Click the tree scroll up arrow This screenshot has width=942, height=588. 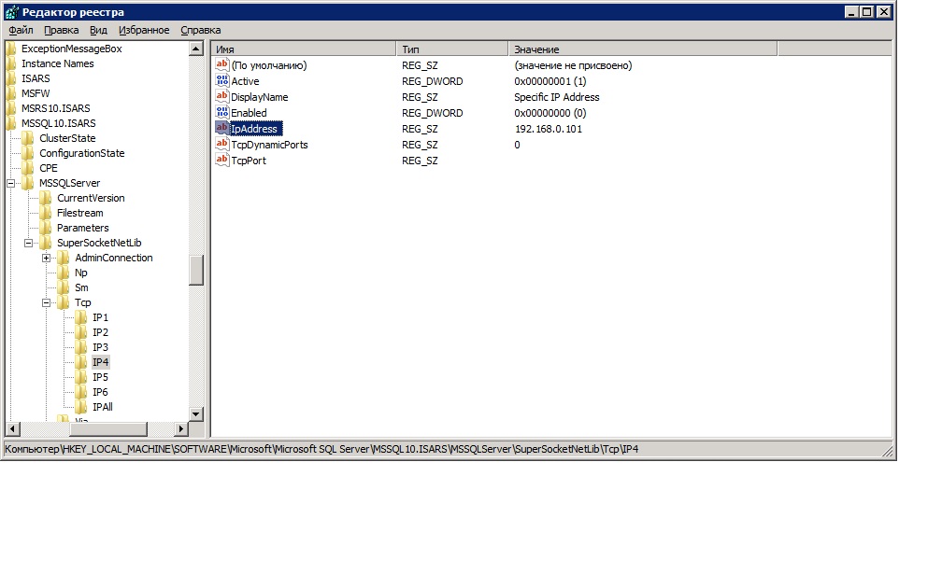[x=196, y=49]
